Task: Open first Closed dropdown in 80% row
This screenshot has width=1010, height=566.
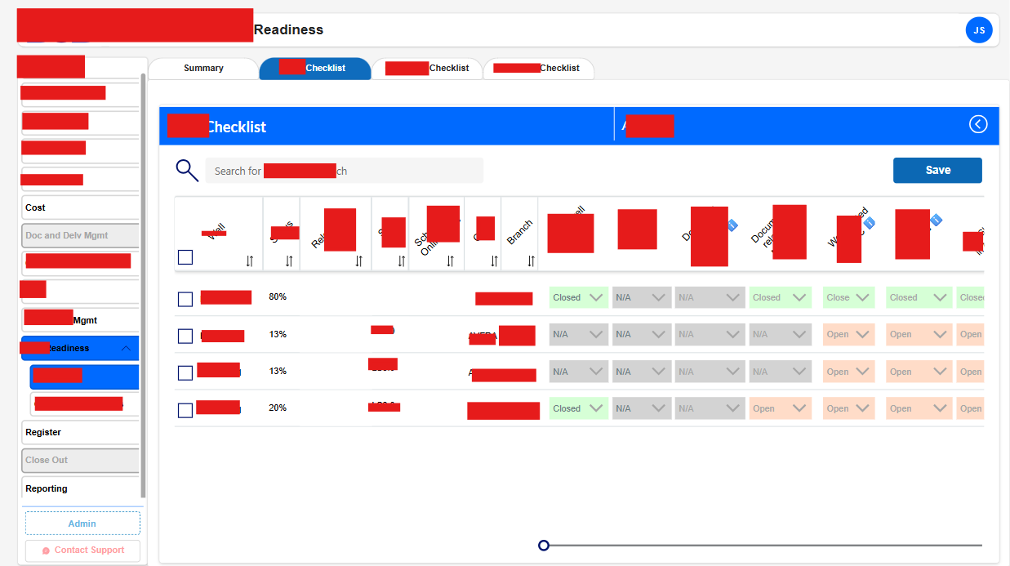Action: click(578, 298)
